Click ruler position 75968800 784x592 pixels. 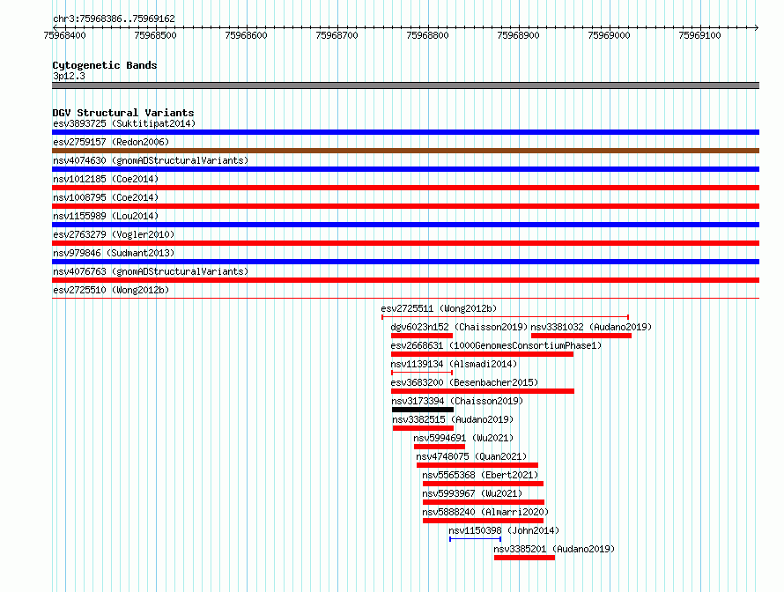pos(427,35)
